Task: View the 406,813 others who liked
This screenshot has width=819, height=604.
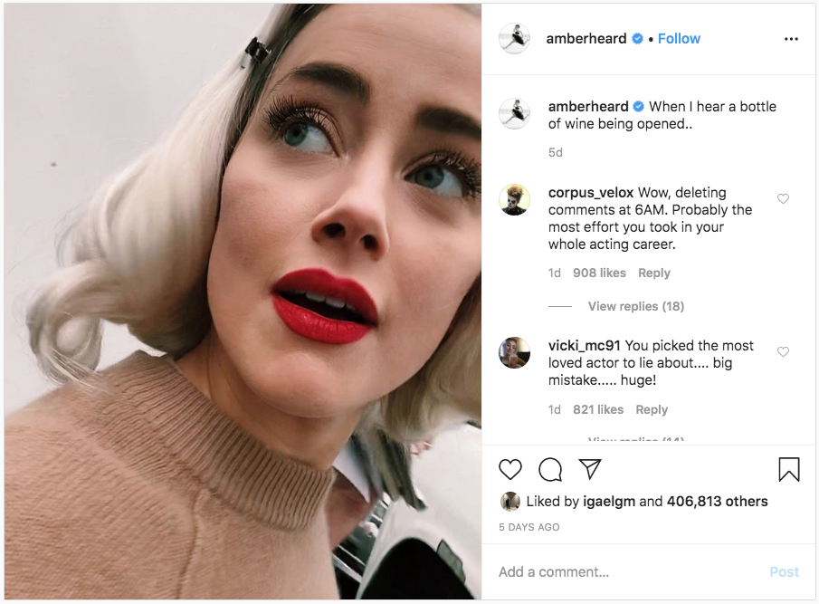Action: [717, 502]
